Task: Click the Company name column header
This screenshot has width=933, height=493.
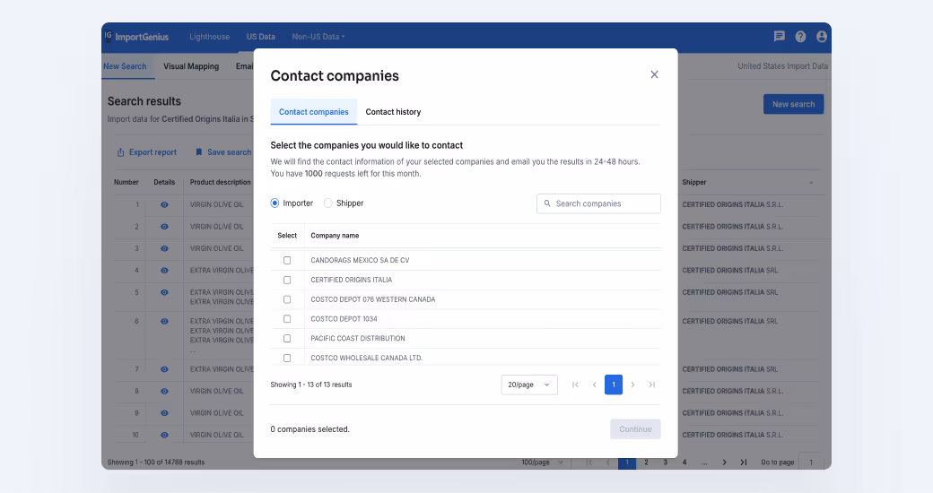Action: (x=335, y=236)
